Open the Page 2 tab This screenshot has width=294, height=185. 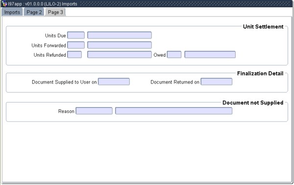coord(34,12)
